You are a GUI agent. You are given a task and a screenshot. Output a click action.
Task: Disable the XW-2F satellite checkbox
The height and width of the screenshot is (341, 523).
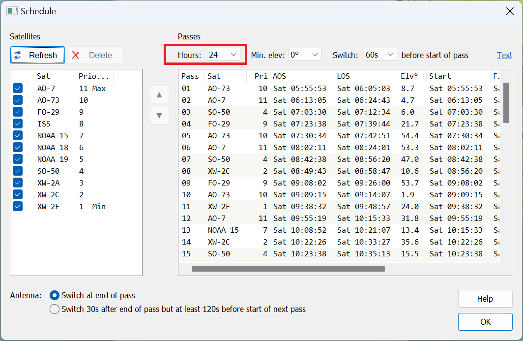point(18,207)
